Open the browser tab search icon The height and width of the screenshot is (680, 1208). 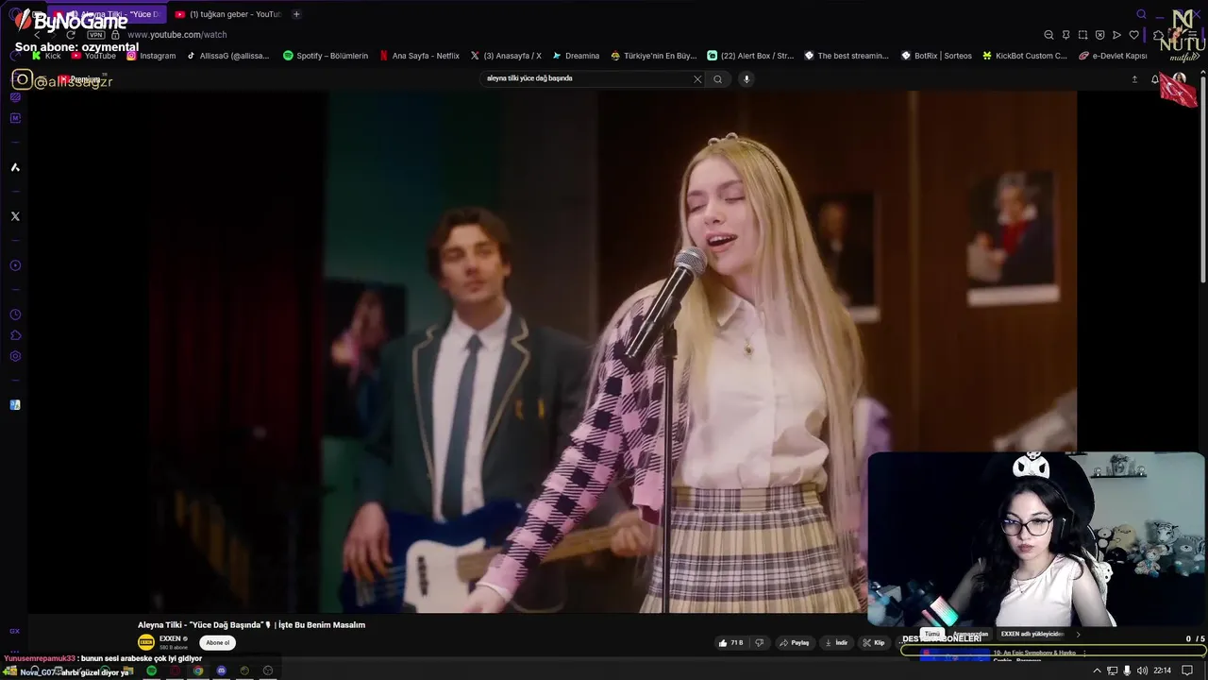point(1141,14)
